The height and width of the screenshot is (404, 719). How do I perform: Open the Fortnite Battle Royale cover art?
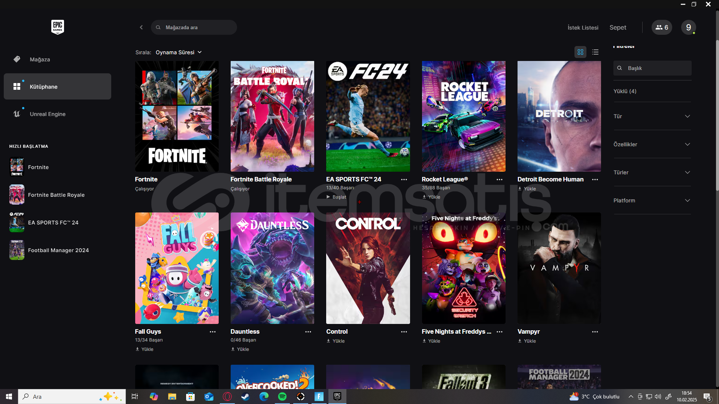tap(272, 116)
